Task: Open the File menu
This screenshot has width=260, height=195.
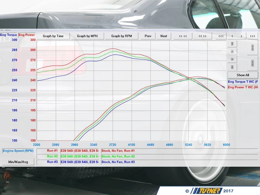Action: pos(2,30)
